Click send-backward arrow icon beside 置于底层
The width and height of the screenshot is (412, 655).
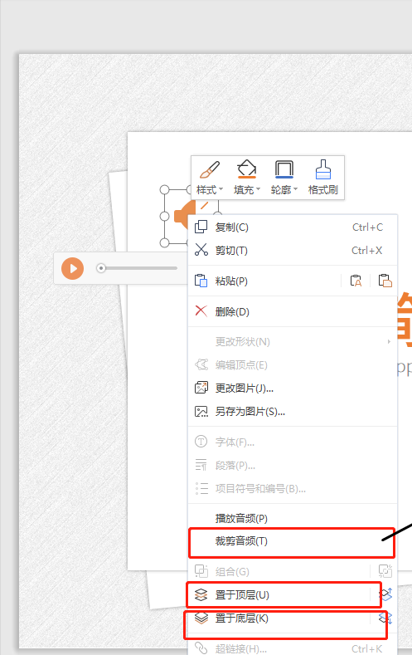click(x=385, y=618)
